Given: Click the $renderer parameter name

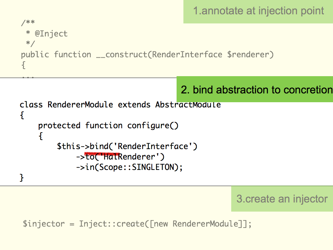Looking at the screenshot, I should point(248,55).
